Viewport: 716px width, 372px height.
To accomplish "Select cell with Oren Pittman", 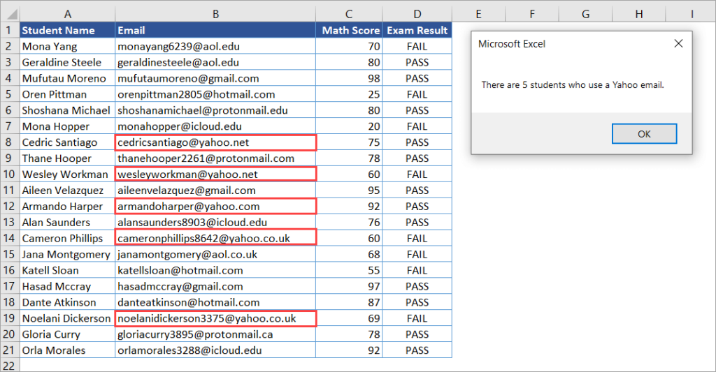I will pyautogui.click(x=67, y=94).
